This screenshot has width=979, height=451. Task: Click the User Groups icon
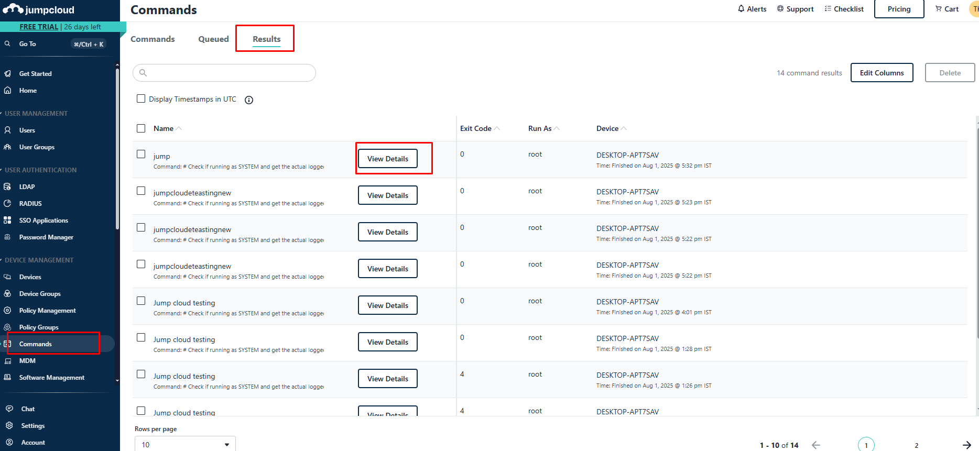click(7, 147)
